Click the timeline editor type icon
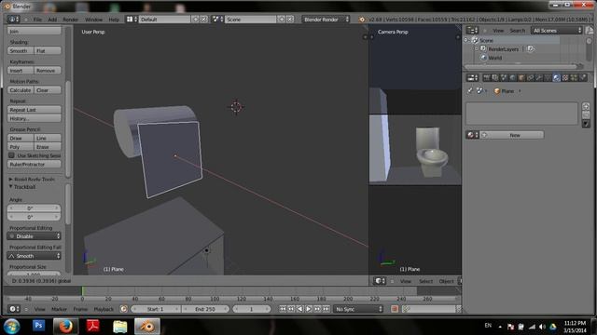Viewport: 597px width, 335px height. click(x=14, y=309)
